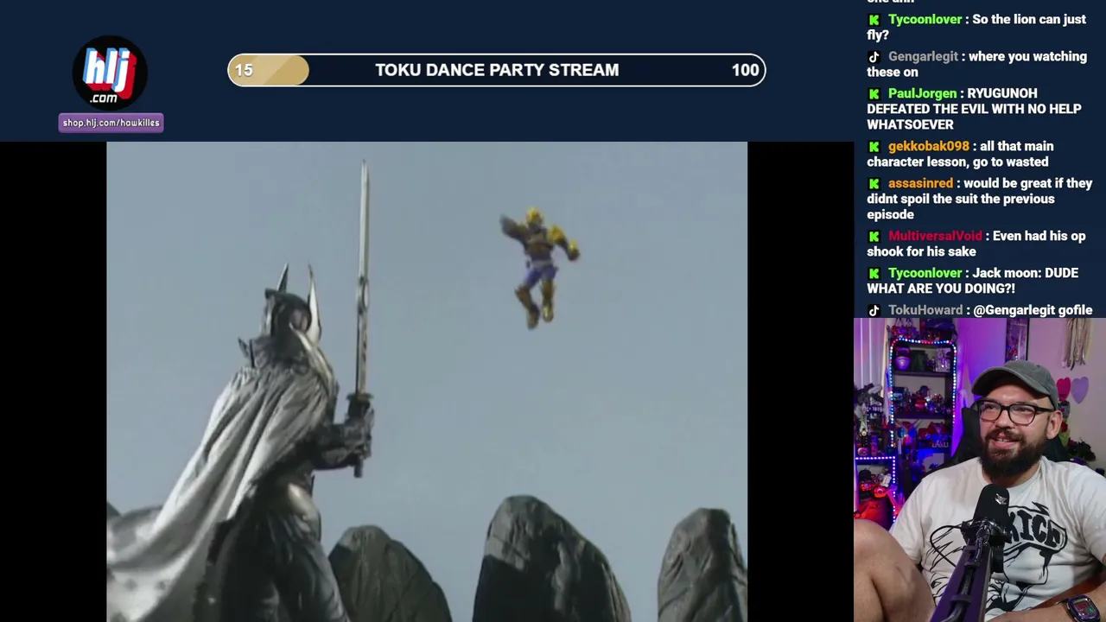This screenshot has width=1106, height=622.
Task: Click the Kick icon beside PaulJorgen
Action: pyautogui.click(x=874, y=94)
